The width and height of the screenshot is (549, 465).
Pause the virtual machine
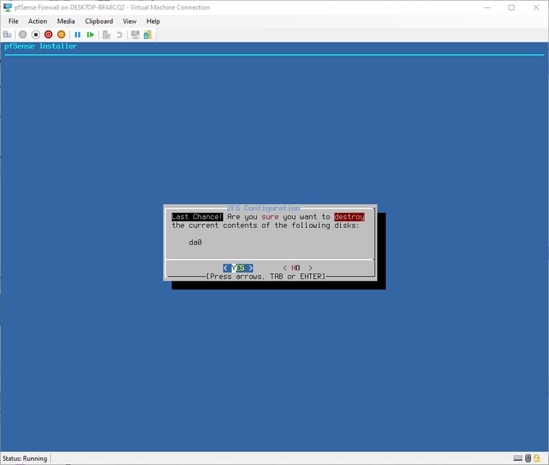78,34
